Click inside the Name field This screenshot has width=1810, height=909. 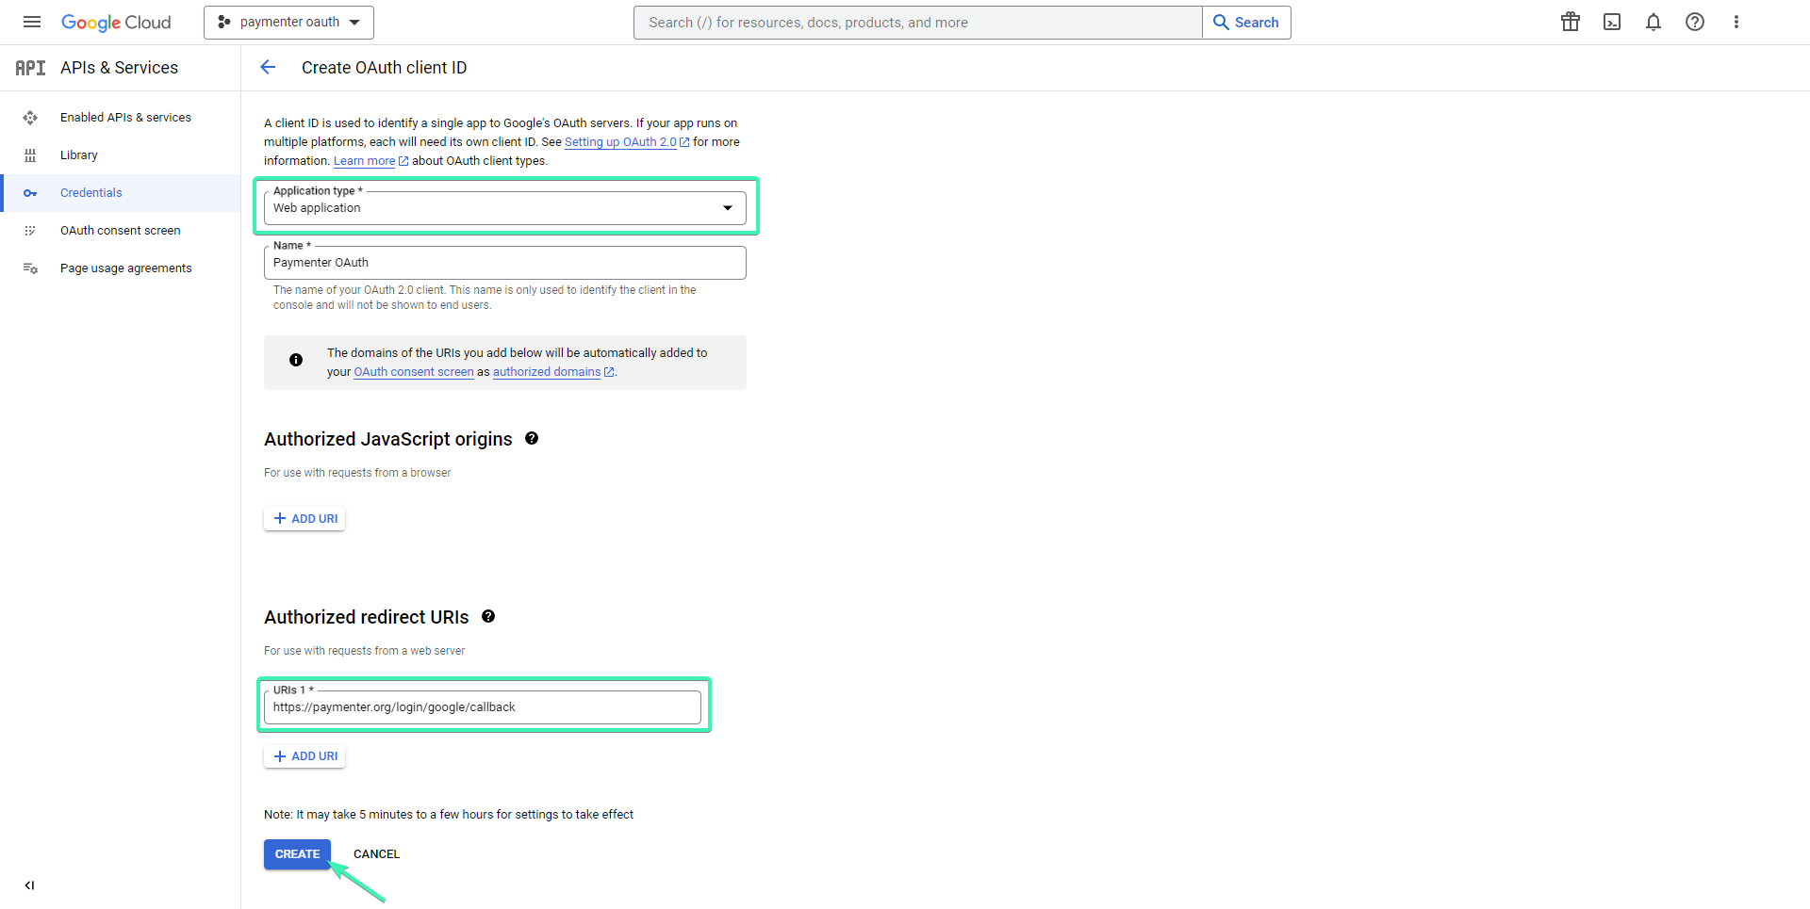point(505,262)
